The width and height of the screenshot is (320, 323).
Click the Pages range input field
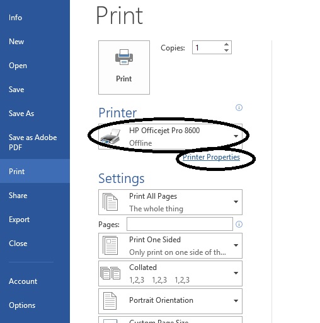pyautogui.click(x=180, y=224)
